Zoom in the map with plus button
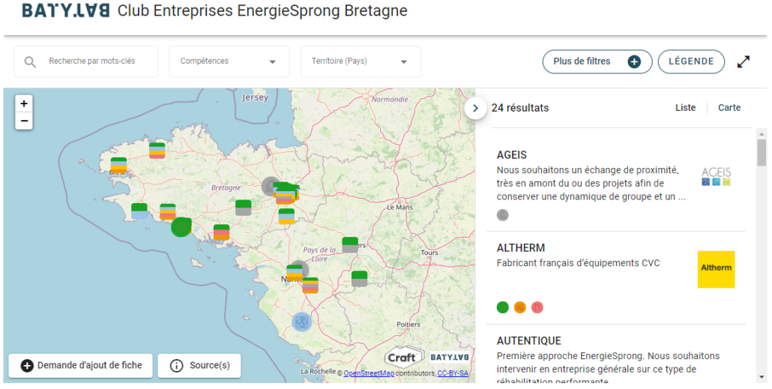 [x=24, y=103]
